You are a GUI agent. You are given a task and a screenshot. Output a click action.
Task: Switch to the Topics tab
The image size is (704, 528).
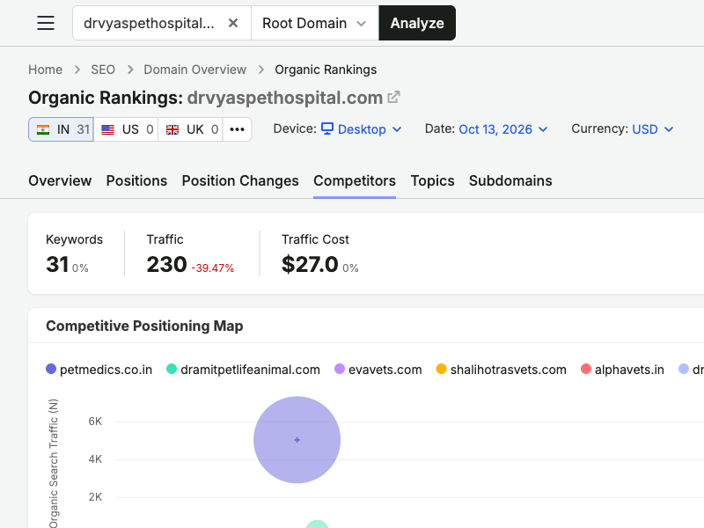(432, 180)
